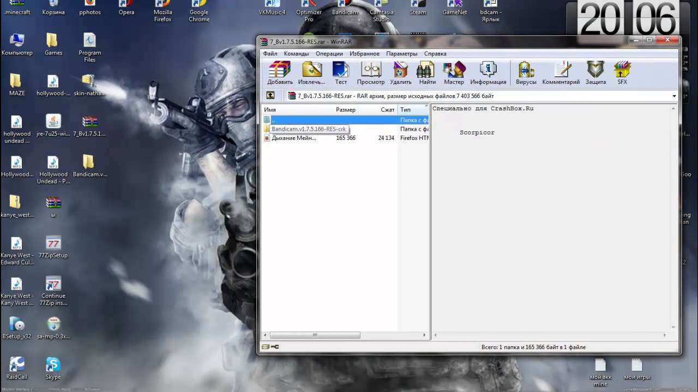Sort files by the Тип column
The image size is (698, 392).
tap(413, 109)
